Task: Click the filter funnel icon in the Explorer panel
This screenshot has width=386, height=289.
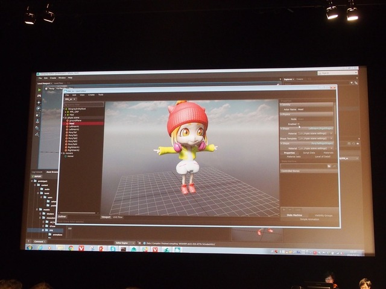Action: [352, 83]
